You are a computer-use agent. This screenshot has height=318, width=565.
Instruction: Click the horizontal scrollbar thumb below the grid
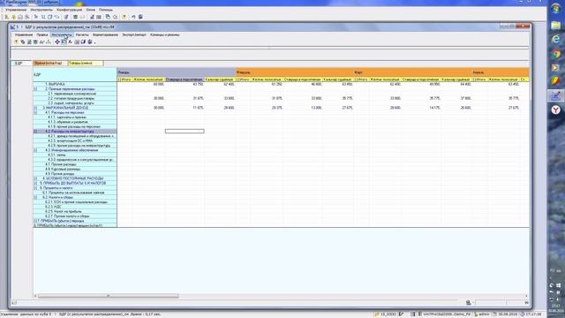coord(108,296)
